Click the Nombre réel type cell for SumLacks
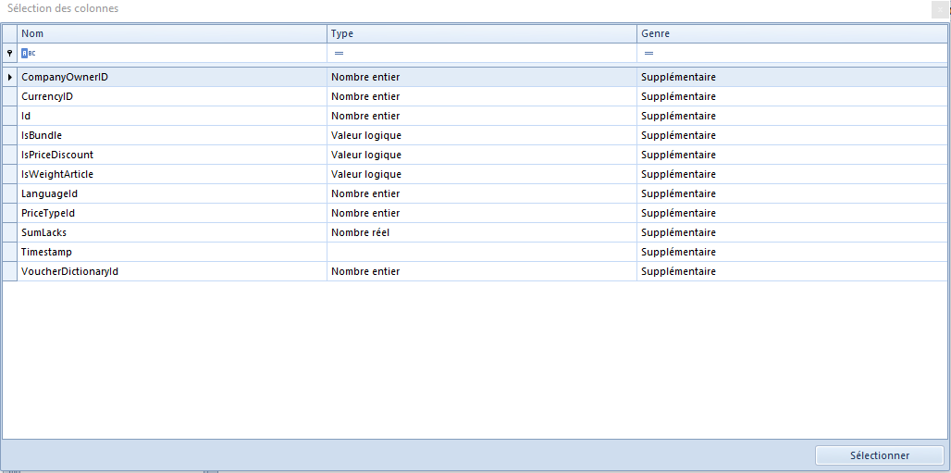The height and width of the screenshot is (473, 951). click(x=482, y=232)
